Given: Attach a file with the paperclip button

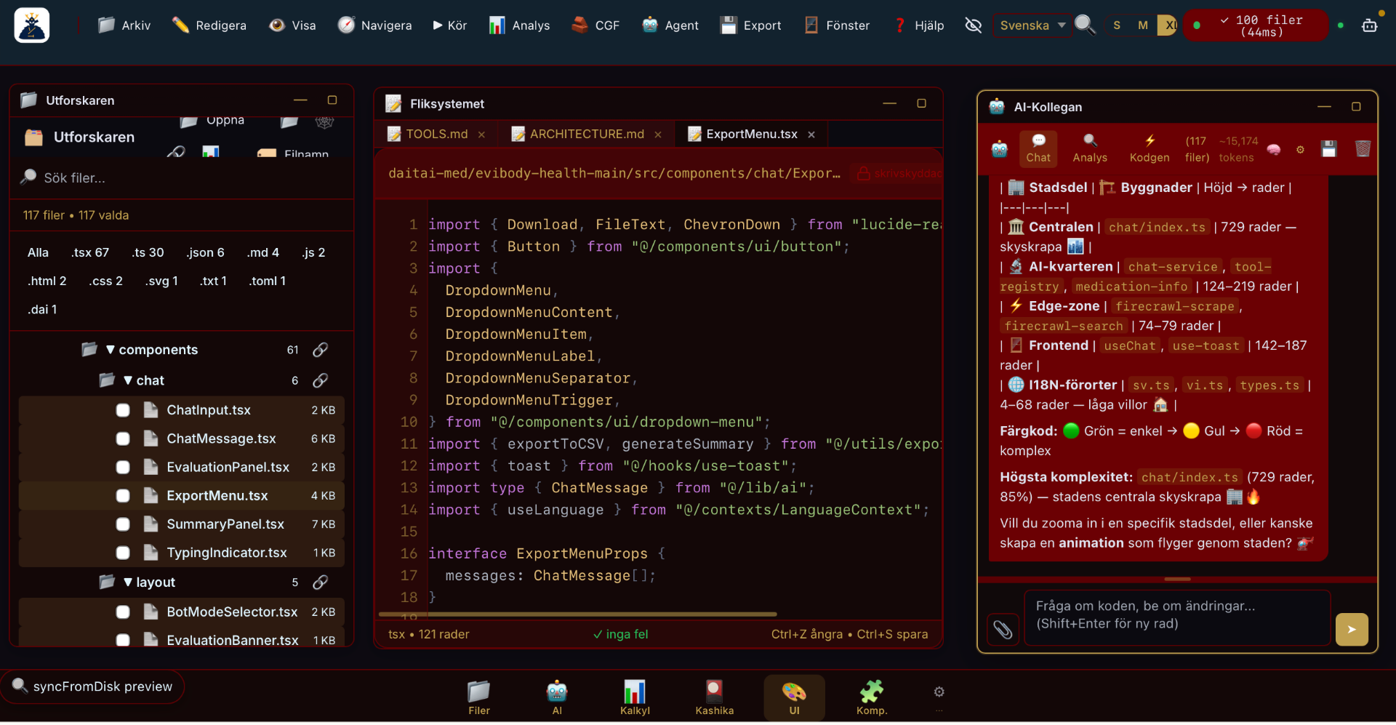Looking at the screenshot, I should tap(1003, 630).
